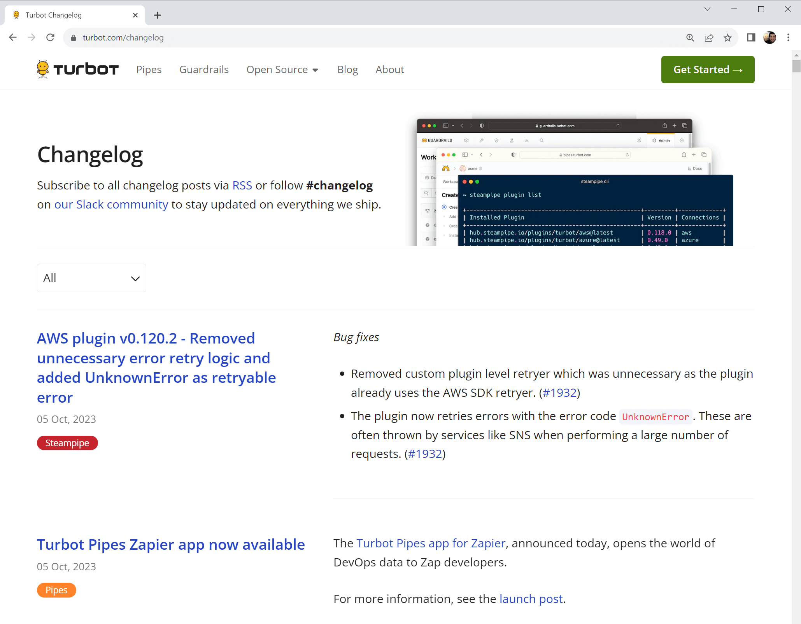The width and height of the screenshot is (801, 624).
Task: Open the RSS feed link
Action: point(242,186)
